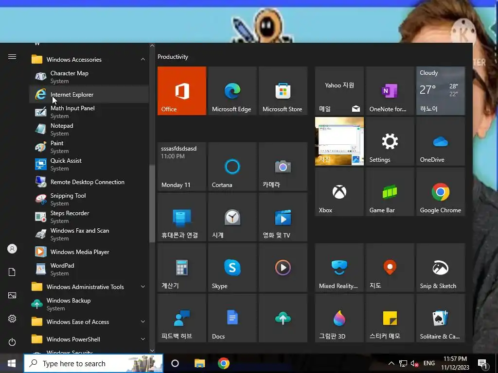498x373 pixels.
Task: Click the Power button icon
Action: point(12,342)
